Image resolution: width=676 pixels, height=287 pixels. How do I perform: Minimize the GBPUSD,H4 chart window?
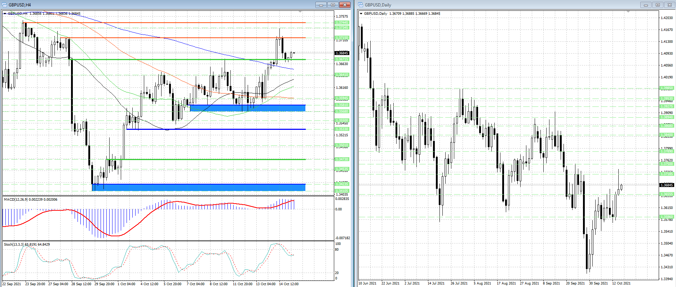(321, 5)
